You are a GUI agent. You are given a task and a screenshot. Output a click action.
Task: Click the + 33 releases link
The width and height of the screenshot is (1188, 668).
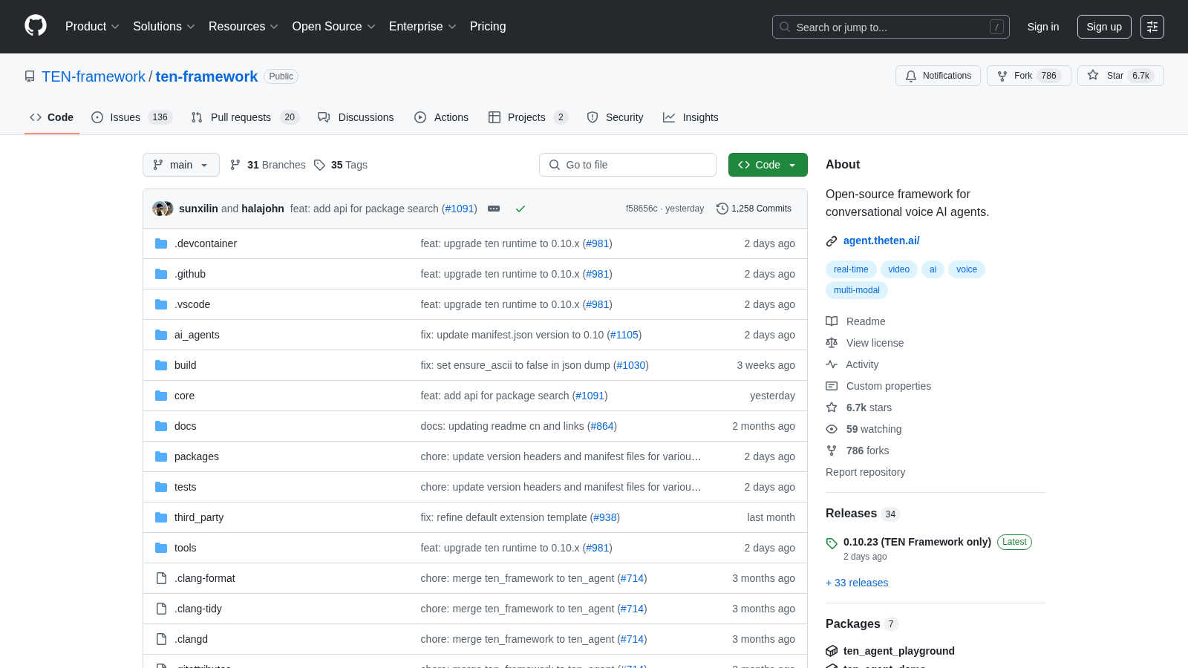point(857,583)
